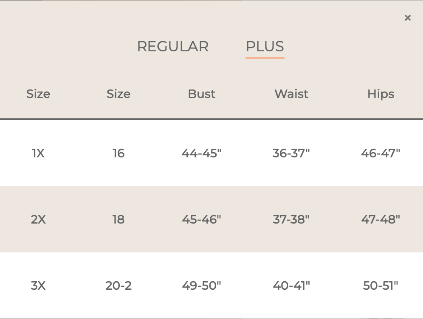Click the numeric size 16 cell

click(118, 153)
